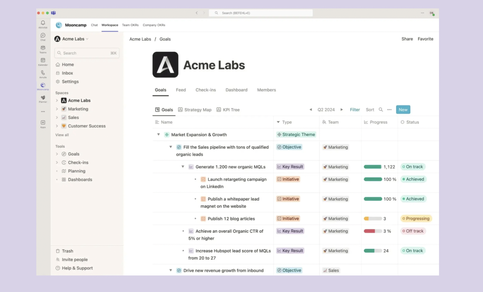Select the Planner icon in Teams rail
The width and height of the screenshot is (483, 292).
42,98
